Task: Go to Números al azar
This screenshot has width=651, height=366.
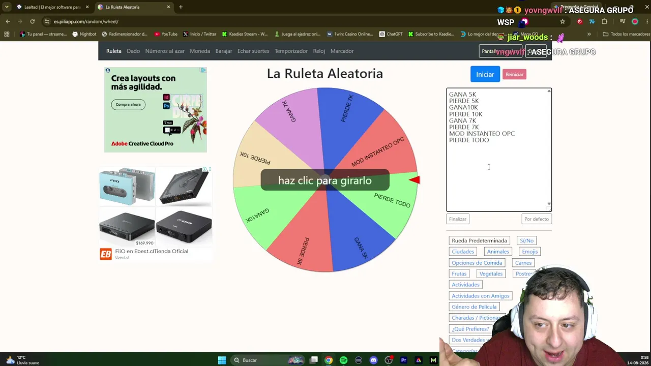Action: [165, 51]
